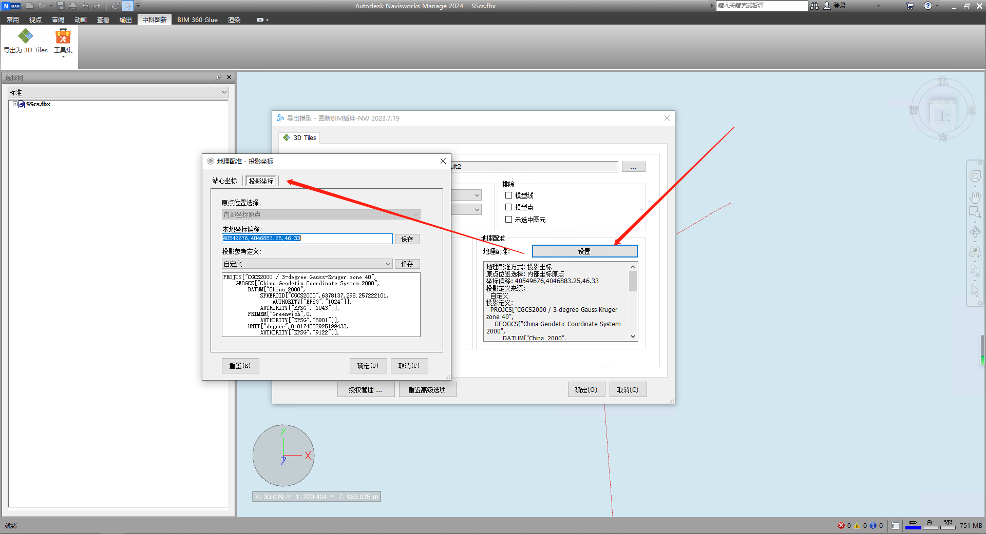The height and width of the screenshot is (534, 986).
Task: Switch to the 投影坐标 tab
Action: (261, 181)
